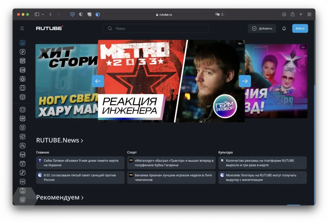328x222 pixels.
Task: Open the radio antenna sidebar icon
Action: point(23,155)
